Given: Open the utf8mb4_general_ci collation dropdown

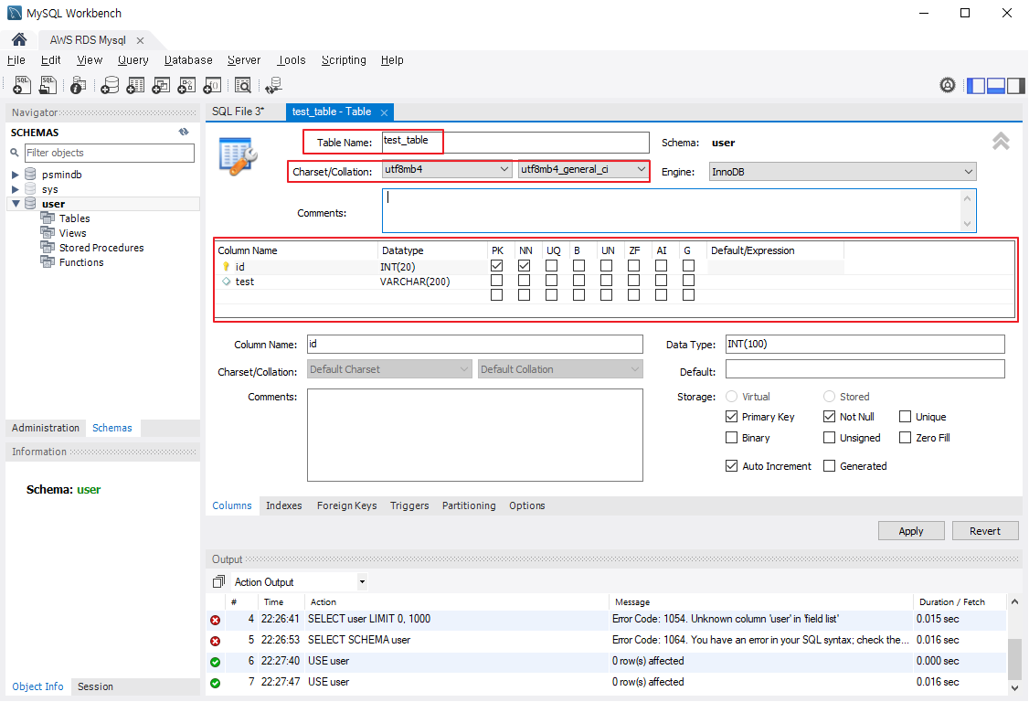Looking at the screenshot, I should (583, 169).
